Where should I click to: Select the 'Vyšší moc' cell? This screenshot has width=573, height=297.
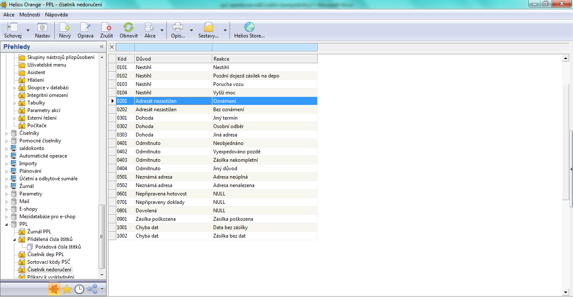click(x=265, y=93)
